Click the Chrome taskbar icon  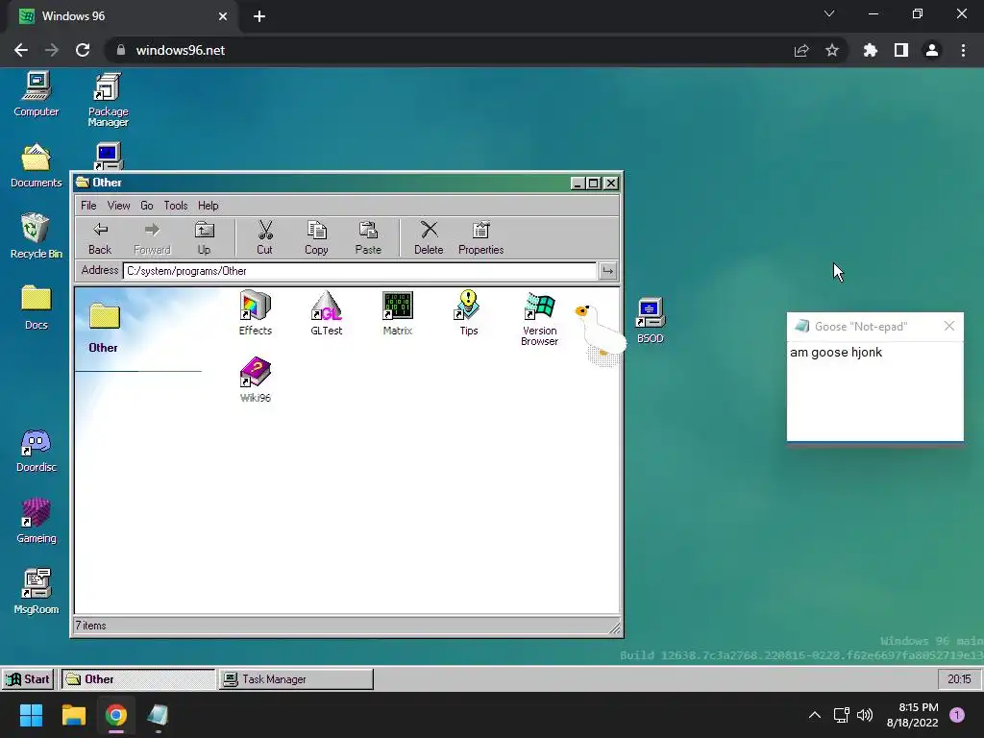coord(116,715)
